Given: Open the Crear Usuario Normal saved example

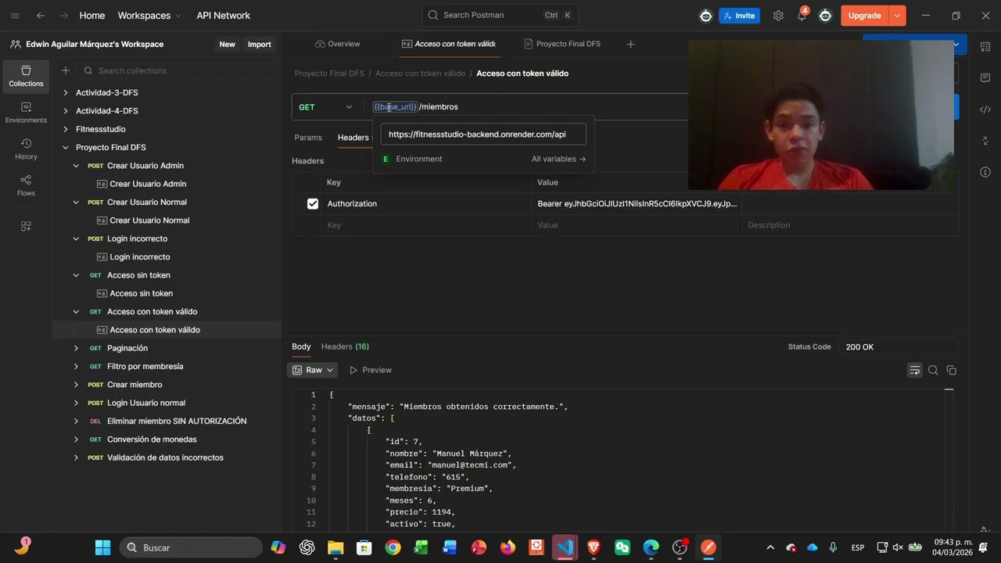Looking at the screenshot, I should click(x=149, y=221).
